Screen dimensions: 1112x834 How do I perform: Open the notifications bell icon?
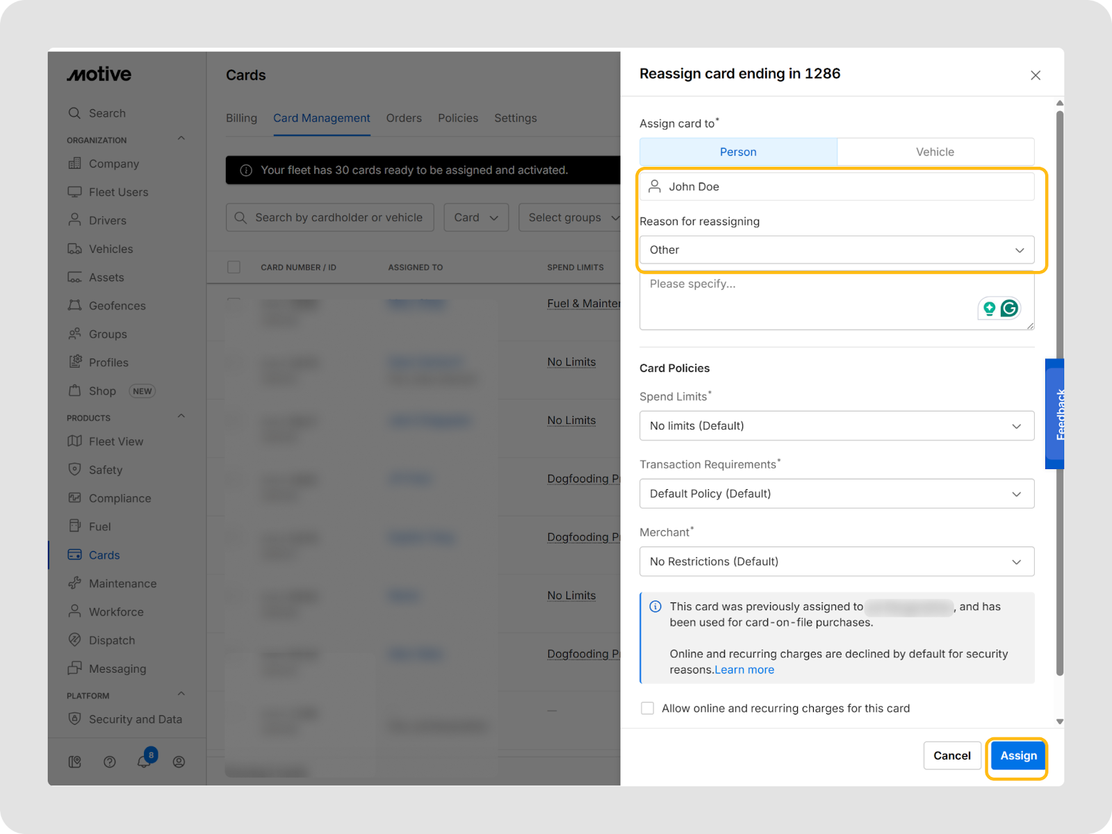tap(144, 762)
